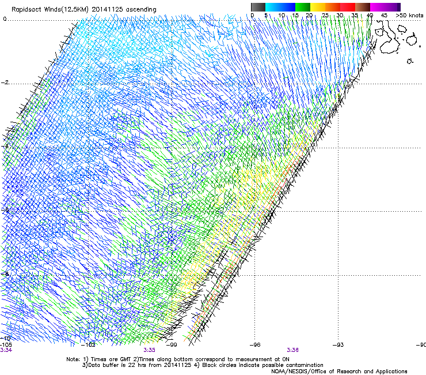Click the '>50 knots' legend label
Screen dimensions: 426x375
409,16
